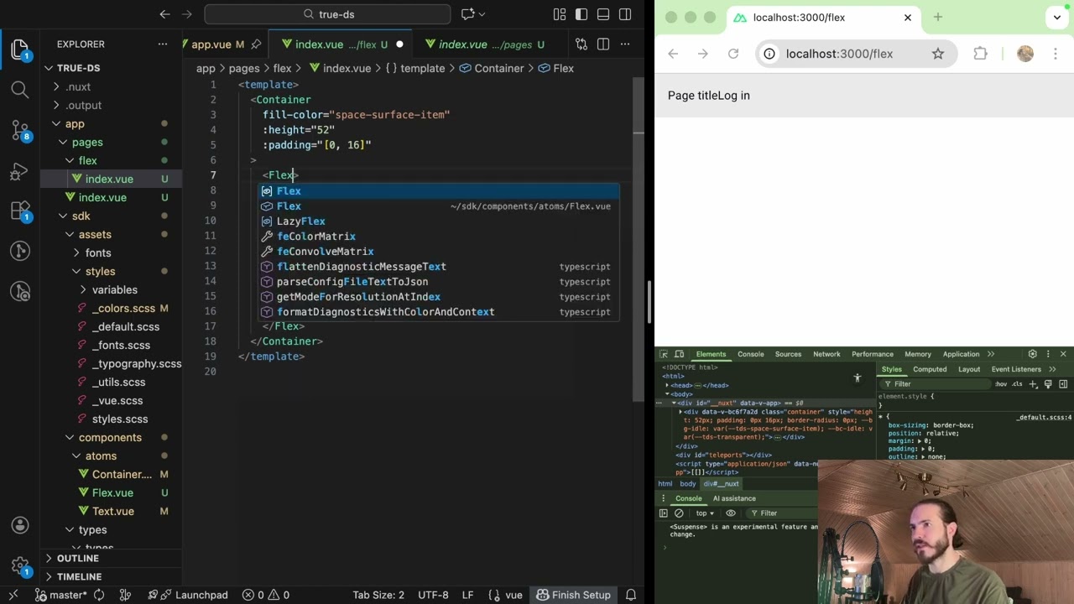Select element inspector tool in DevTools

click(x=663, y=354)
